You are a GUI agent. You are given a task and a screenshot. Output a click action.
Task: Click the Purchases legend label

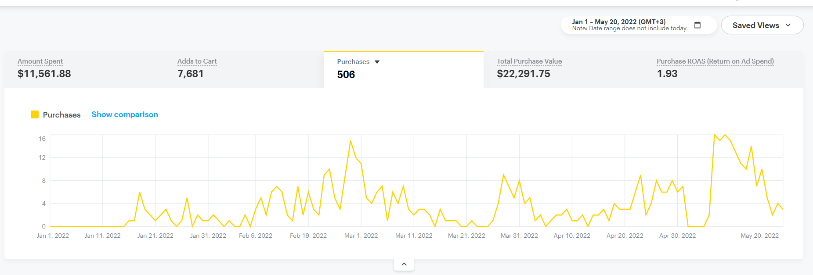point(61,115)
